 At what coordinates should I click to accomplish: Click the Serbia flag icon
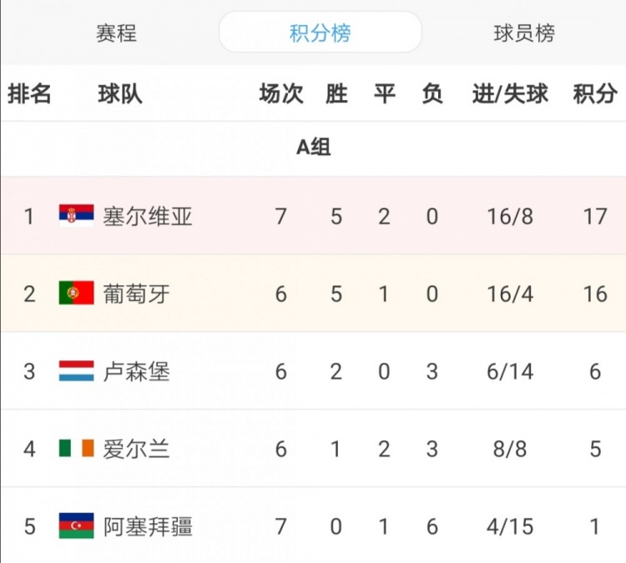tap(76, 216)
